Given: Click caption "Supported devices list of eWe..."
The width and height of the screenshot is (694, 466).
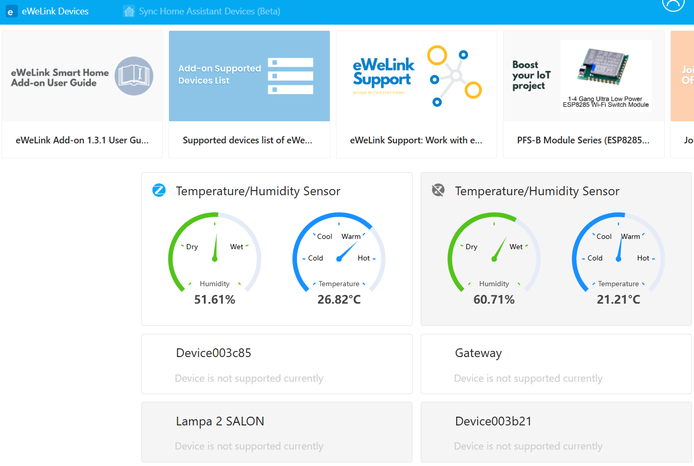Looking at the screenshot, I should 248,140.
